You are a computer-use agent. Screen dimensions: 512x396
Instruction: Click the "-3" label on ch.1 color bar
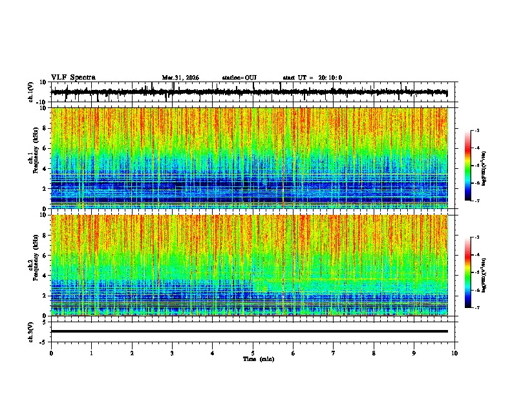[x=476, y=130]
